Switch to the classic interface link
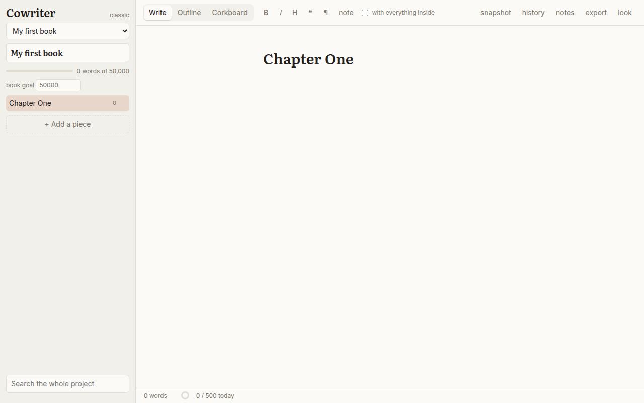644x403 pixels. pos(119,15)
